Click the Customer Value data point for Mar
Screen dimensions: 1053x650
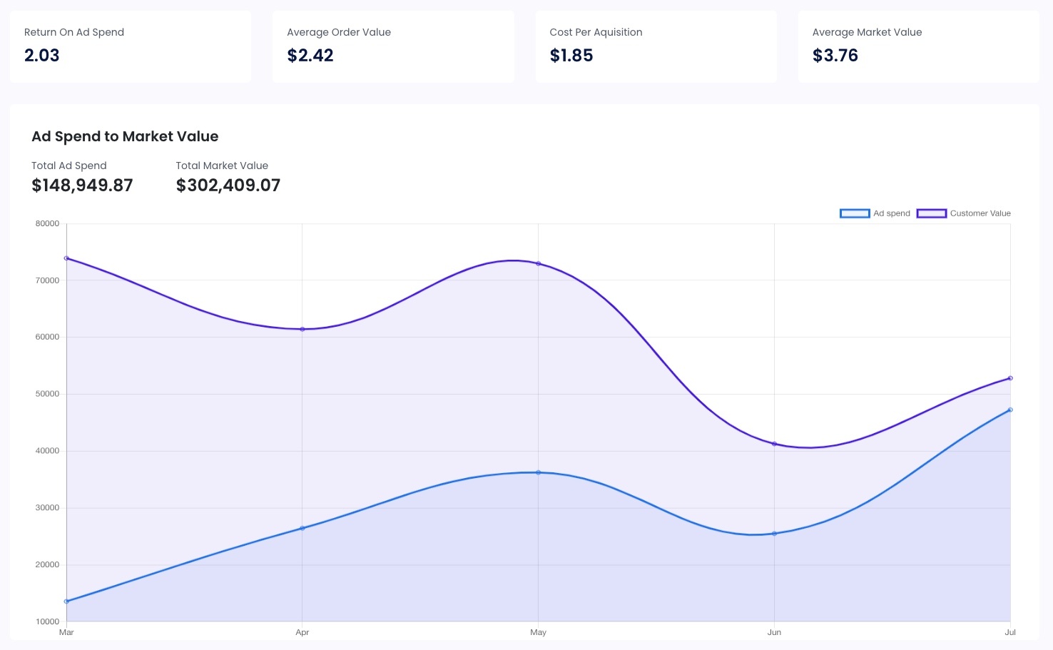click(x=66, y=258)
